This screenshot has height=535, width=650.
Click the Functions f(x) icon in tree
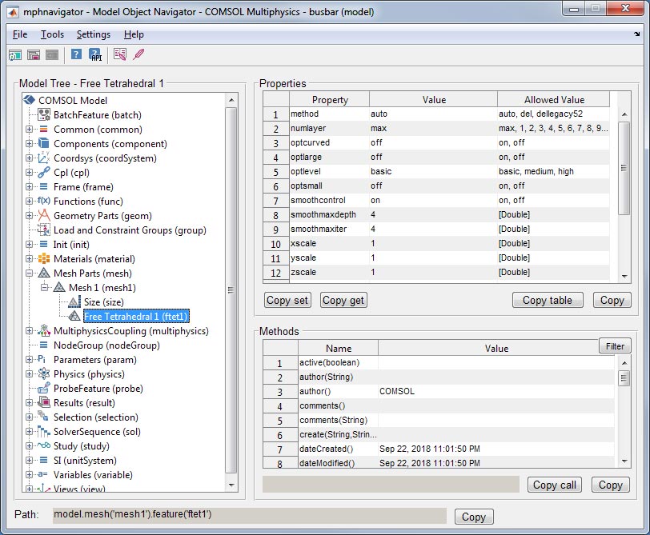(x=44, y=202)
